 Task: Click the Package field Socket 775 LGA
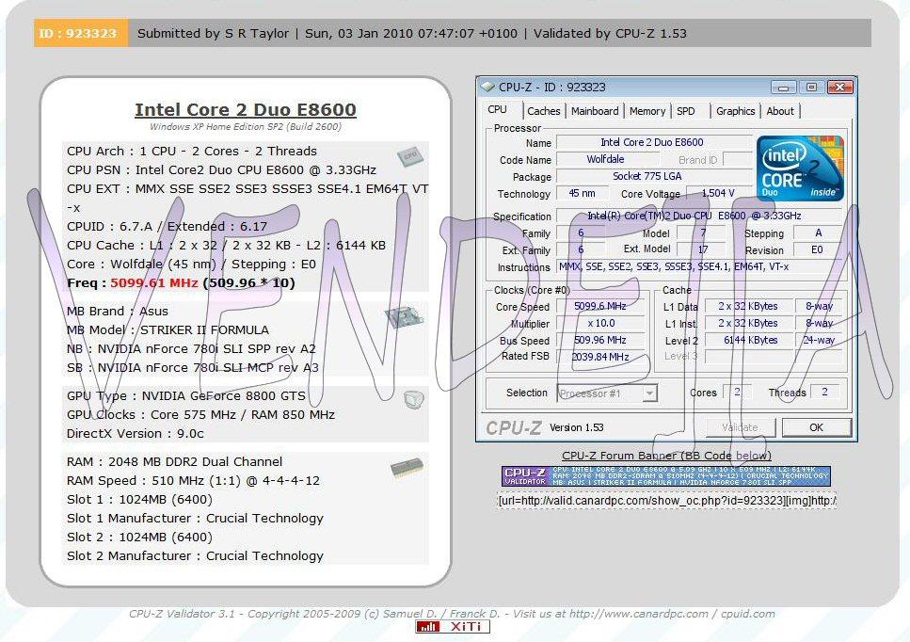654,176
